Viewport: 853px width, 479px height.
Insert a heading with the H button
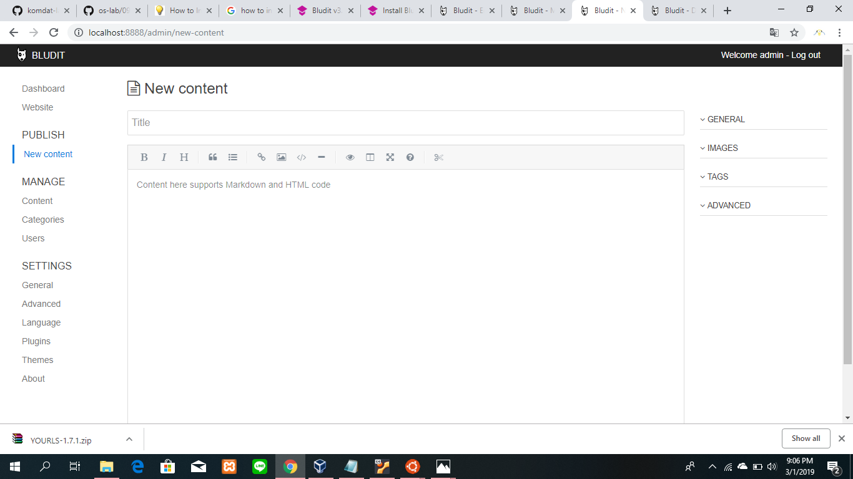point(184,157)
